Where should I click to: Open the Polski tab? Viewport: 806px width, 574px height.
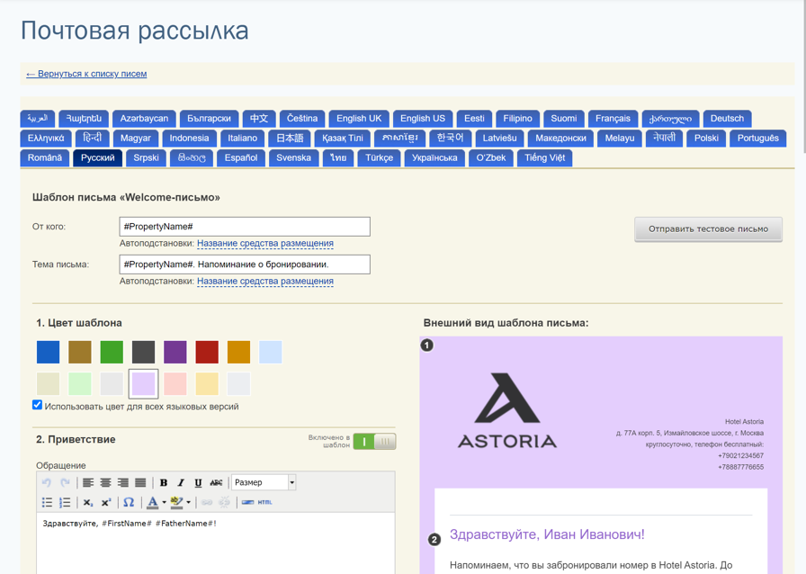coord(706,139)
